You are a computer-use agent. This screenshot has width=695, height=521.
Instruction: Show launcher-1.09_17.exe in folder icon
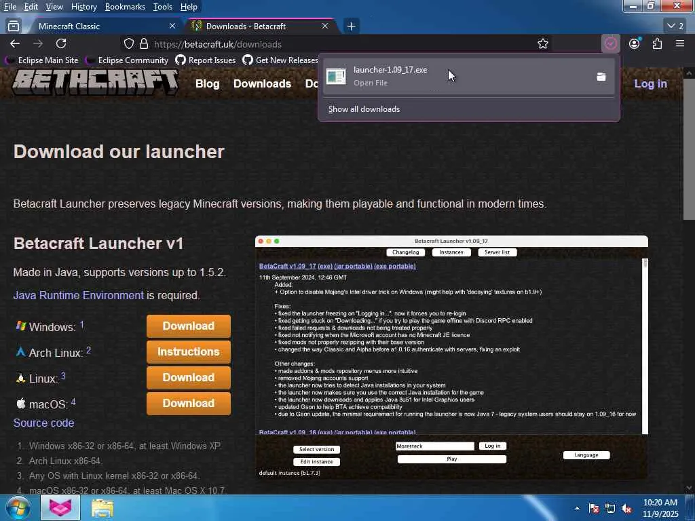[601, 77]
